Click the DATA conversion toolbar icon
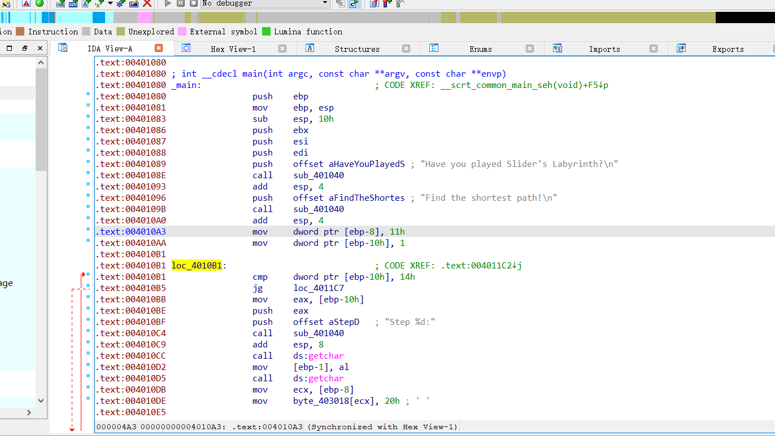 73,3
